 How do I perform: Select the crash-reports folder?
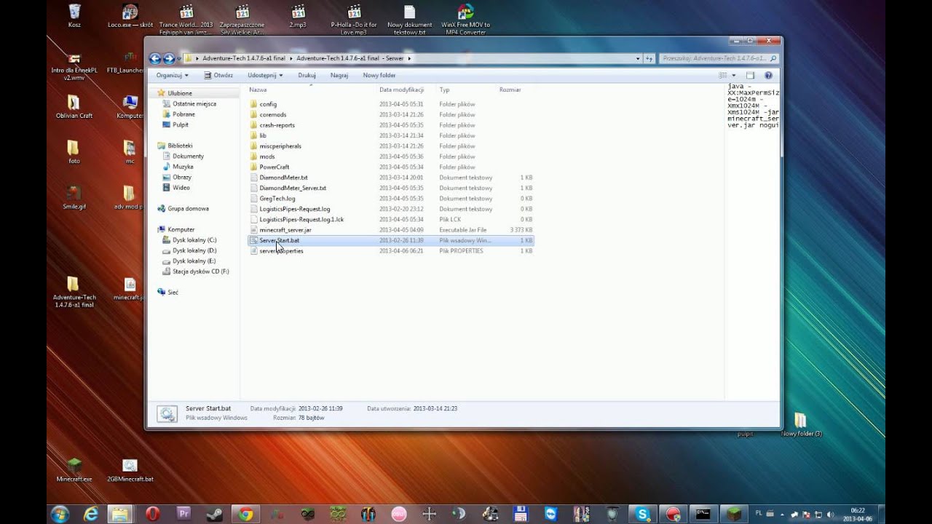tap(277, 125)
